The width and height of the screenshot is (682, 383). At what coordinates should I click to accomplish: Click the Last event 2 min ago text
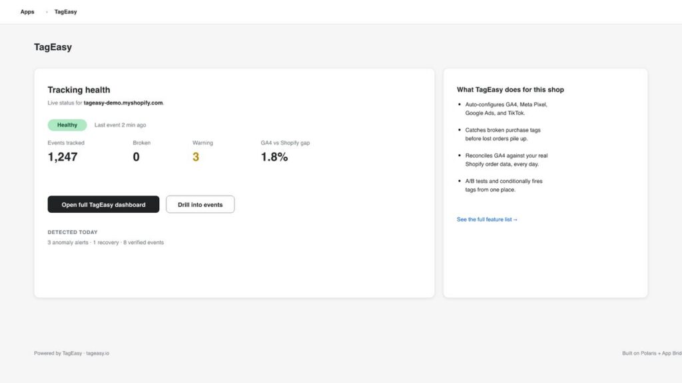point(120,125)
